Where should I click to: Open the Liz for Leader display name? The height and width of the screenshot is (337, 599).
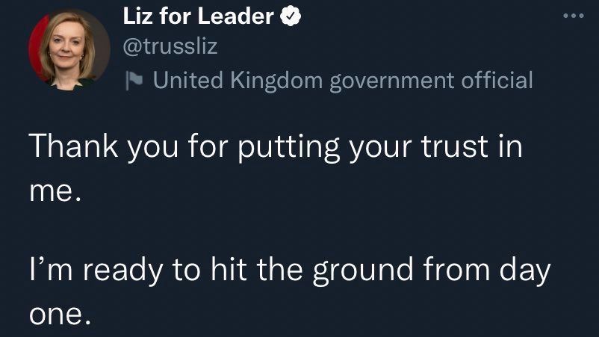pos(198,16)
